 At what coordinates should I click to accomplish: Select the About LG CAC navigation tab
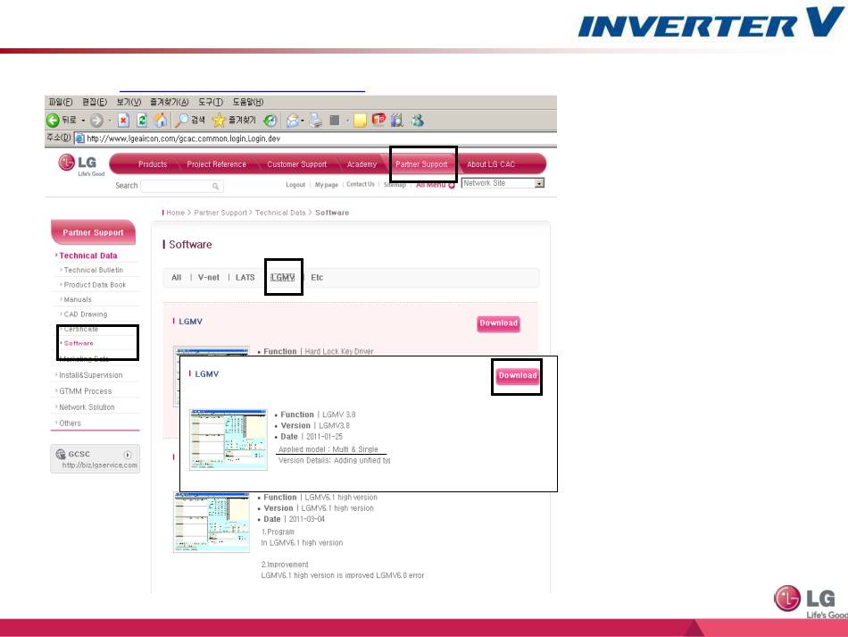point(491,164)
